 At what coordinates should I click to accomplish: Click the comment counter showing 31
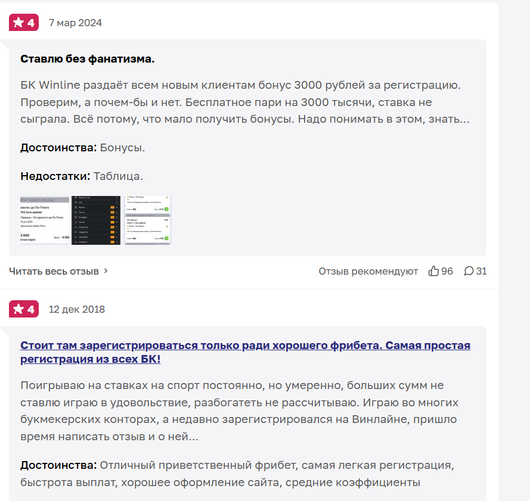click(x=481, y=271)
